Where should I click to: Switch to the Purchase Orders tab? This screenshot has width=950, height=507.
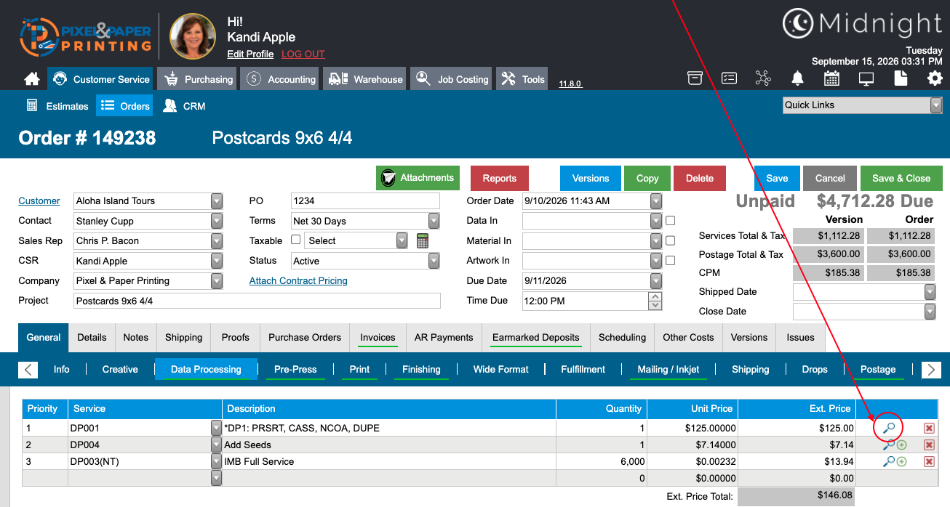point(305,337)
